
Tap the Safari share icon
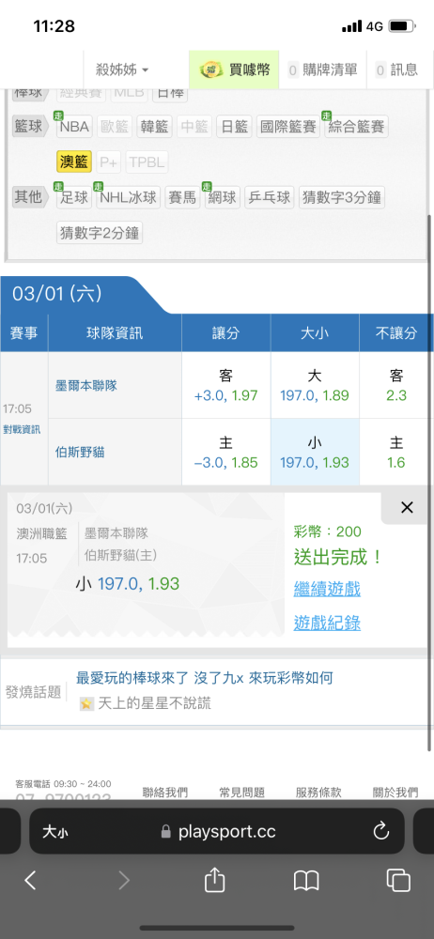tap(214, 880)
